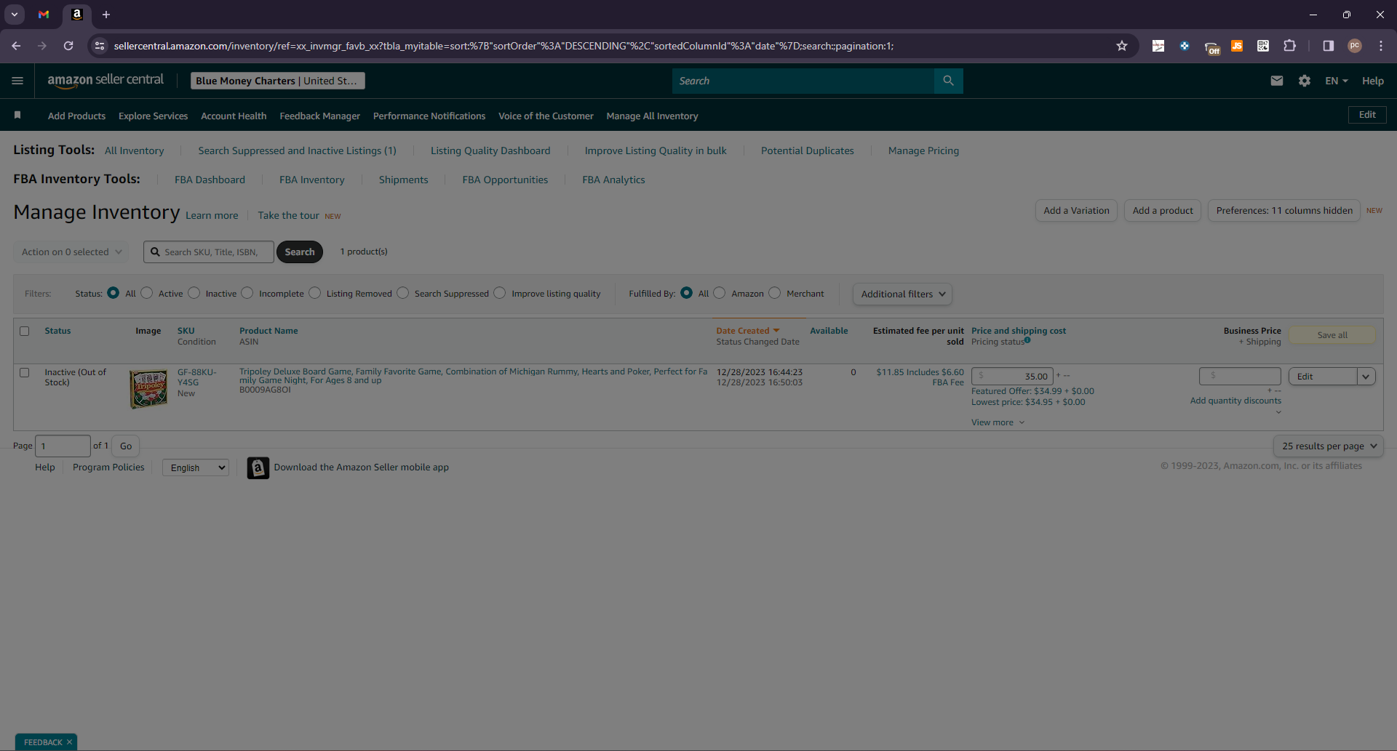1397x751 pixels.
Task: Click the Go pagination button
Action: [126, 446]
